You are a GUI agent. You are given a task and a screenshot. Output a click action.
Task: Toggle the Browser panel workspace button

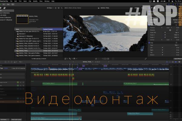coord(169,5)
